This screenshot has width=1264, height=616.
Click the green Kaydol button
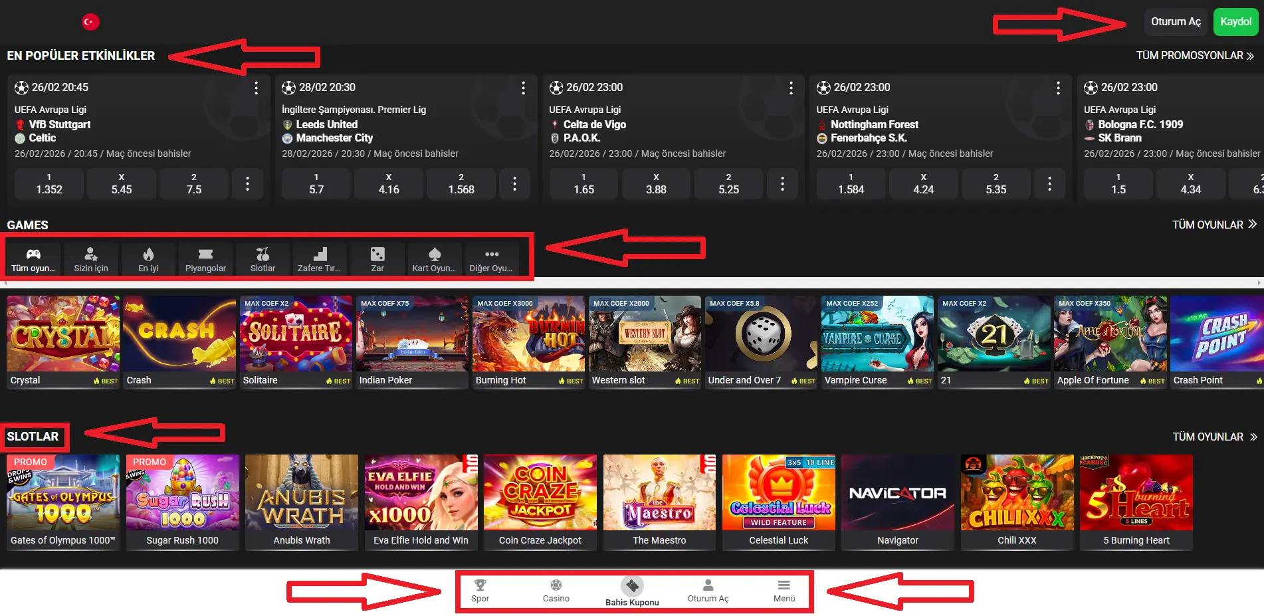tap(1235, 22)
